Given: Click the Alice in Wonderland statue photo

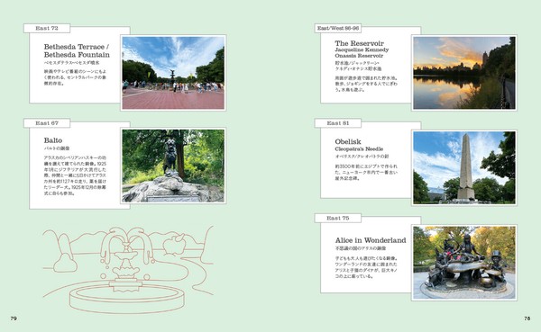Looking at the screenshot, I should coord(464,263).
